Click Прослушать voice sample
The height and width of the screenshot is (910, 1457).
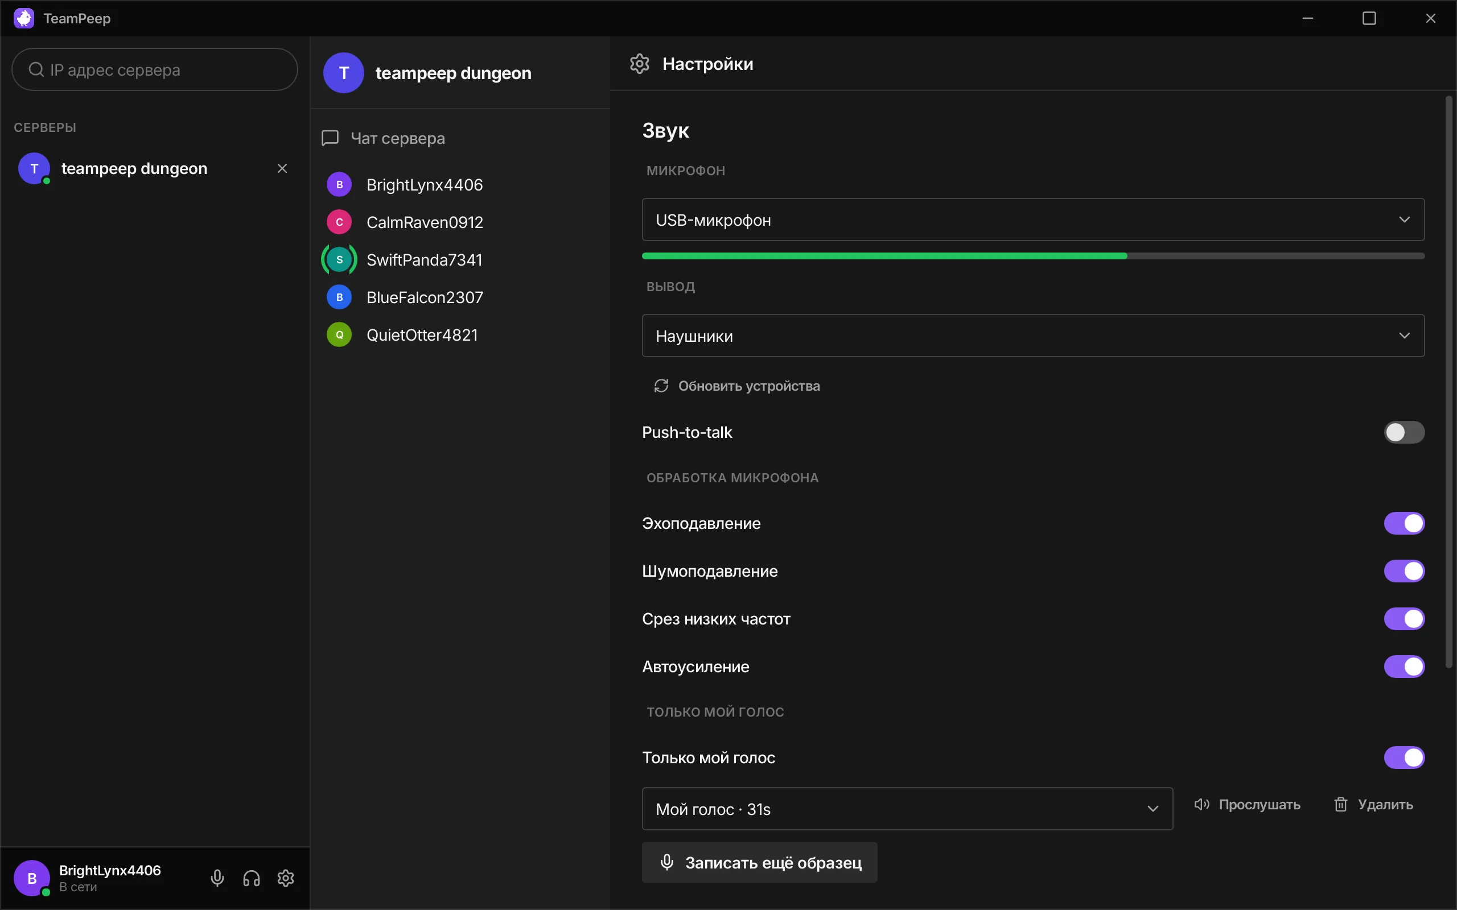1247,805
